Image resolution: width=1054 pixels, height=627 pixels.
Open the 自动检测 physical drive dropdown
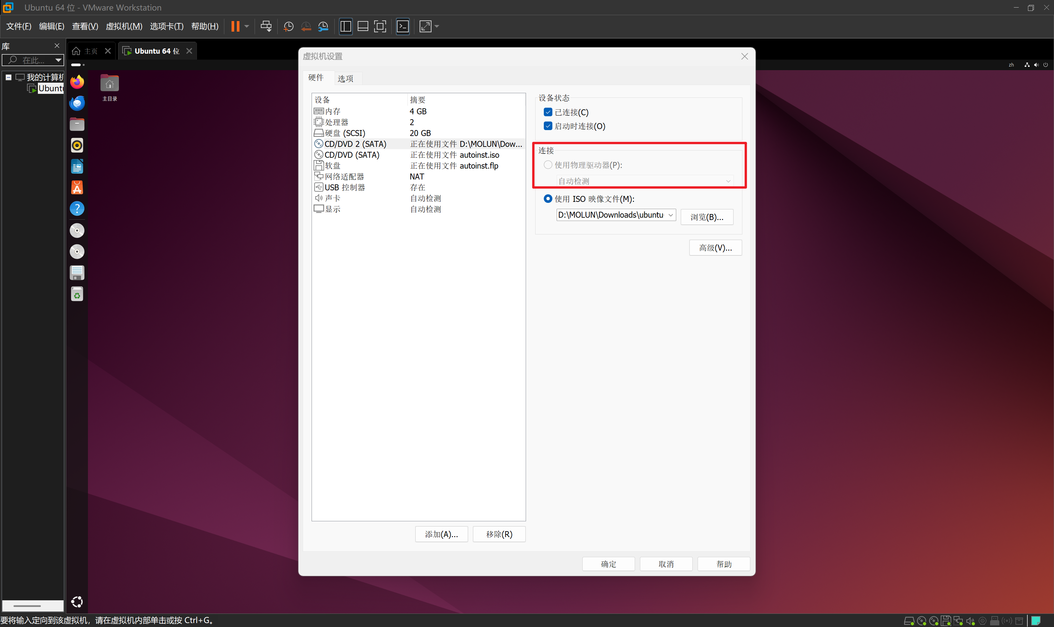(645, 181)
